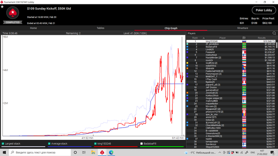
Task: Click the link-shaped tray icon
Action: pyautogui.click(x=247, y=152)
